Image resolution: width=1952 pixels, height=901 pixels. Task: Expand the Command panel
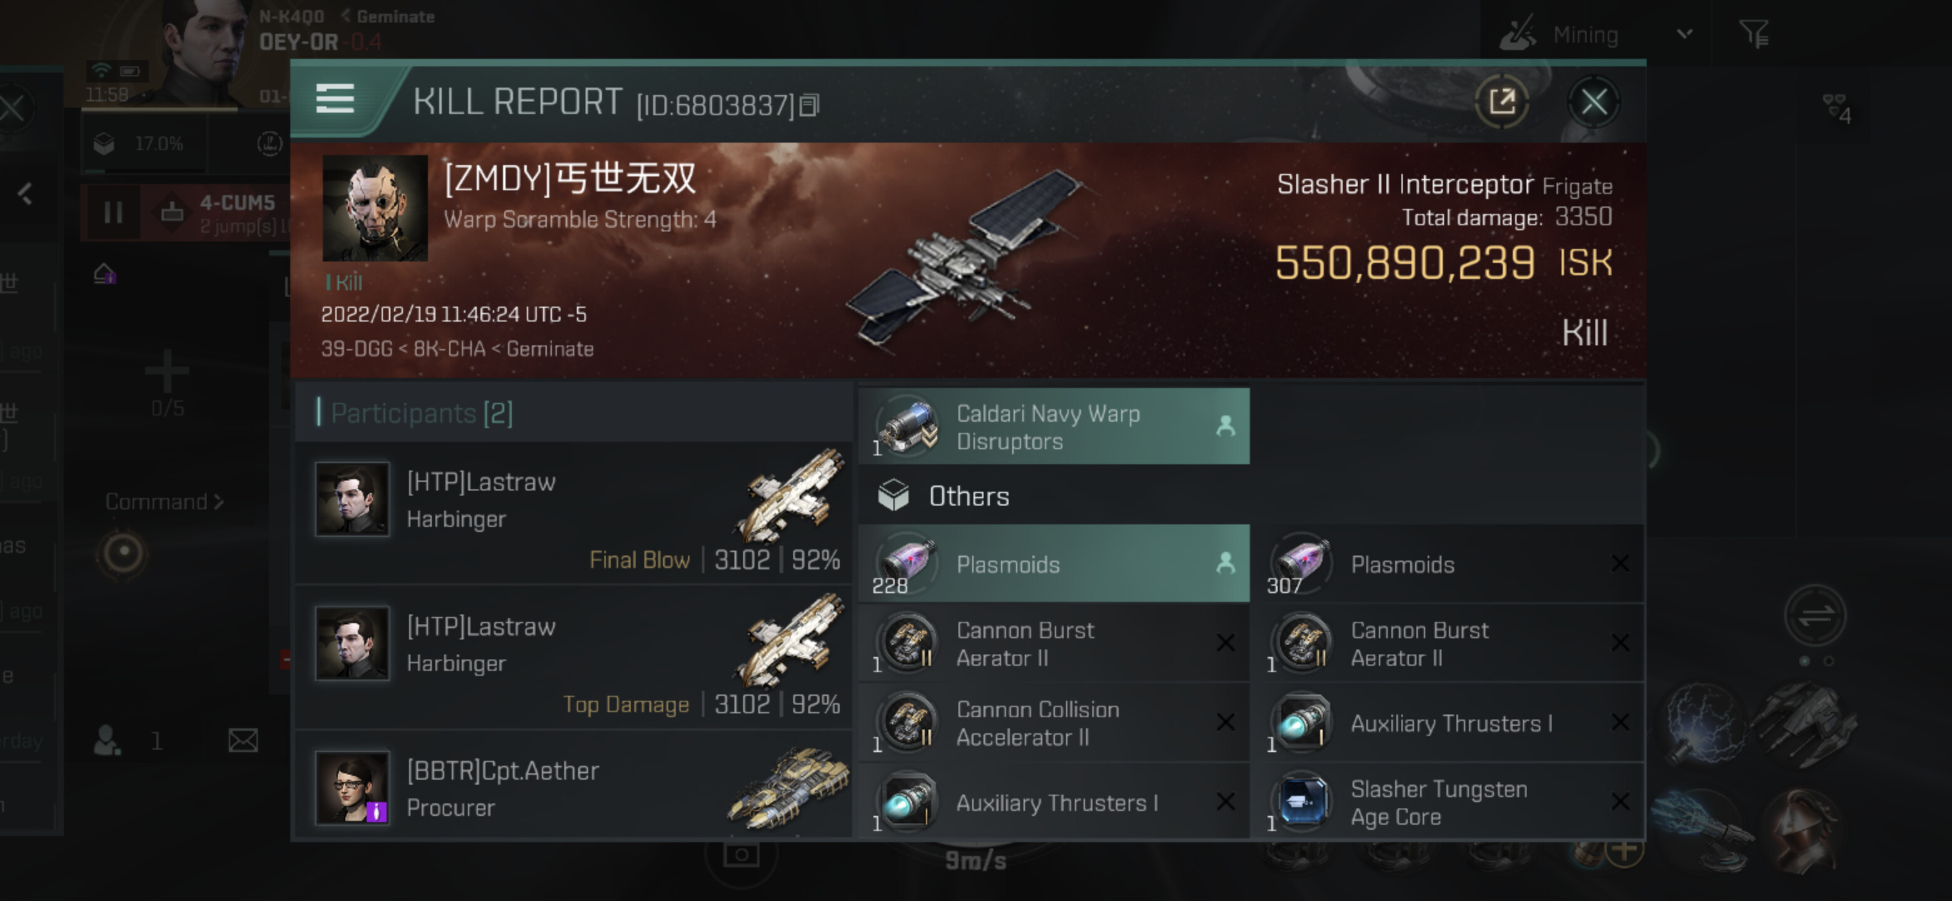165,502
